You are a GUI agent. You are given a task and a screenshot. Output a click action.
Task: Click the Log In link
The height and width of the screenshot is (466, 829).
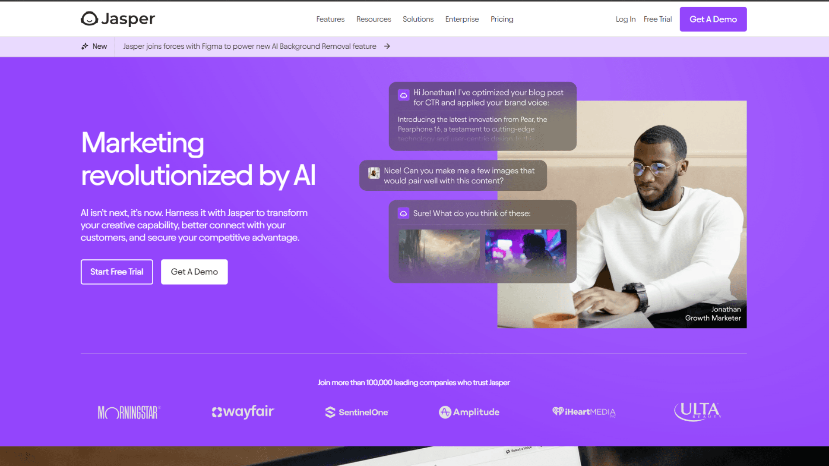coord(626,19)
